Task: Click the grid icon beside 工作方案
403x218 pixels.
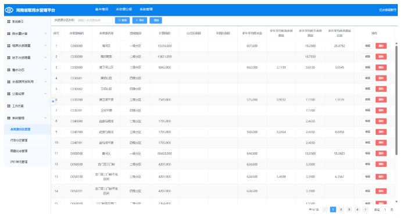Action: 9,106
